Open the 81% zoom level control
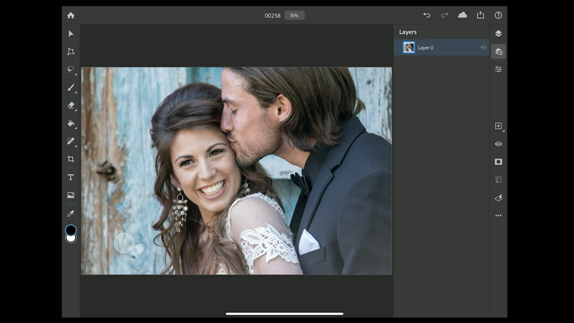The height and width of the screenshot is (323, 574). click(294, 15)
